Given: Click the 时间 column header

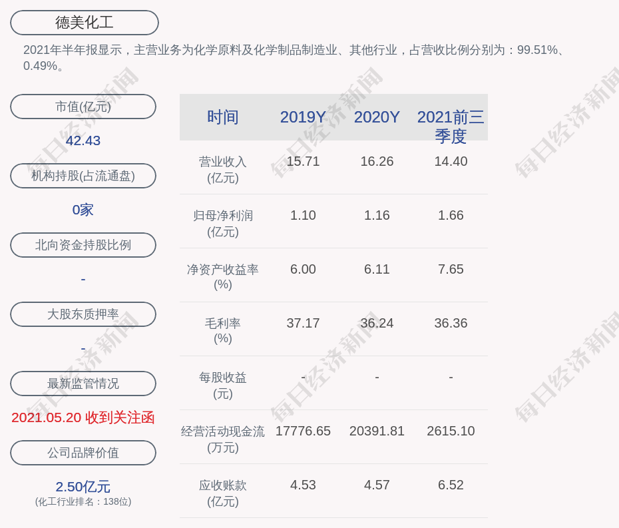Looking at the screenshot, I should 223,117.
